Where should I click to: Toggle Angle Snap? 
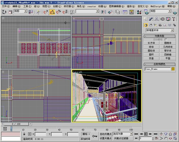(x=52, y=12)
